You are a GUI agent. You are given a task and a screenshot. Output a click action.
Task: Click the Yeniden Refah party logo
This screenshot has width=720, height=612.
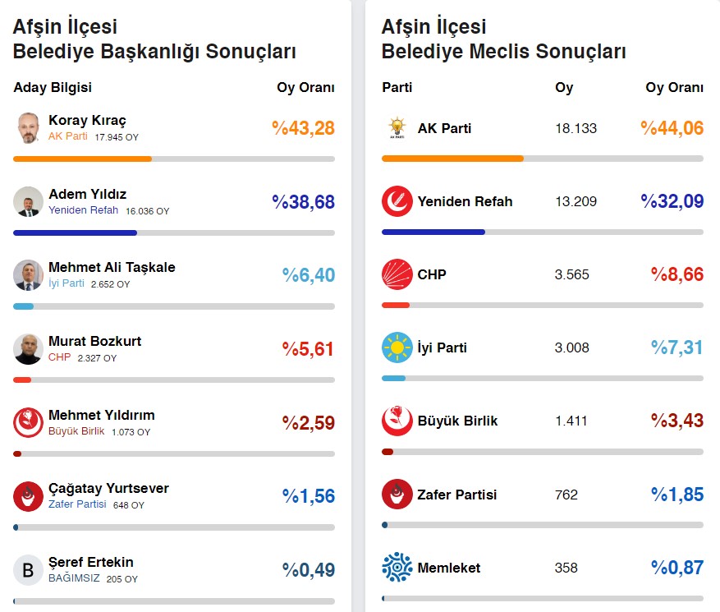397,201
